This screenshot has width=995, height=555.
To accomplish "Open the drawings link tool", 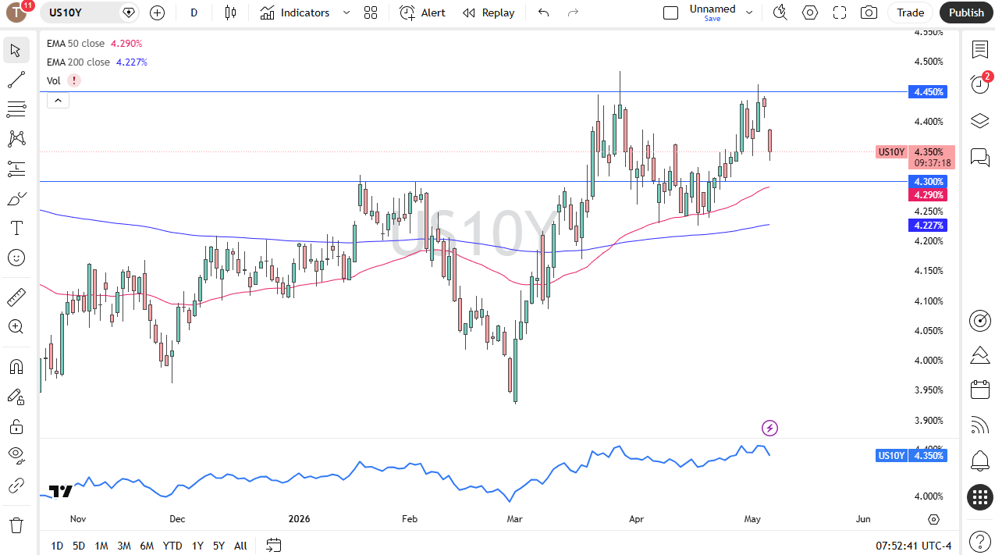I will [16, 486].
